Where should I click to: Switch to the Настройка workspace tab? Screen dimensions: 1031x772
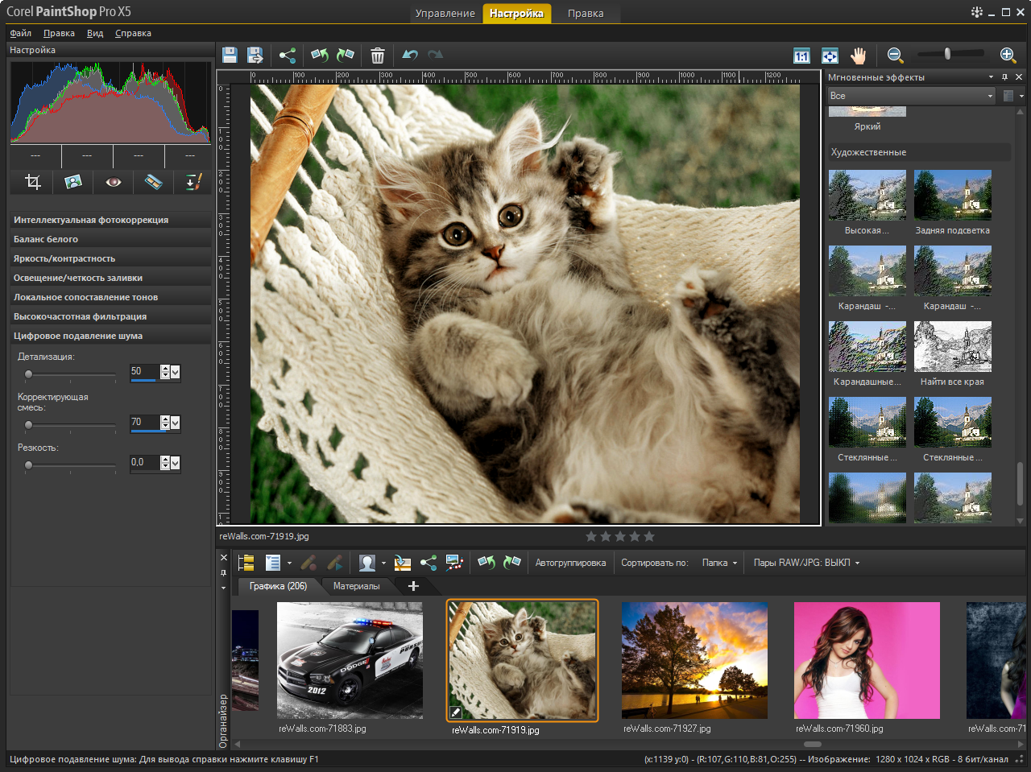(x=516, y=13)
